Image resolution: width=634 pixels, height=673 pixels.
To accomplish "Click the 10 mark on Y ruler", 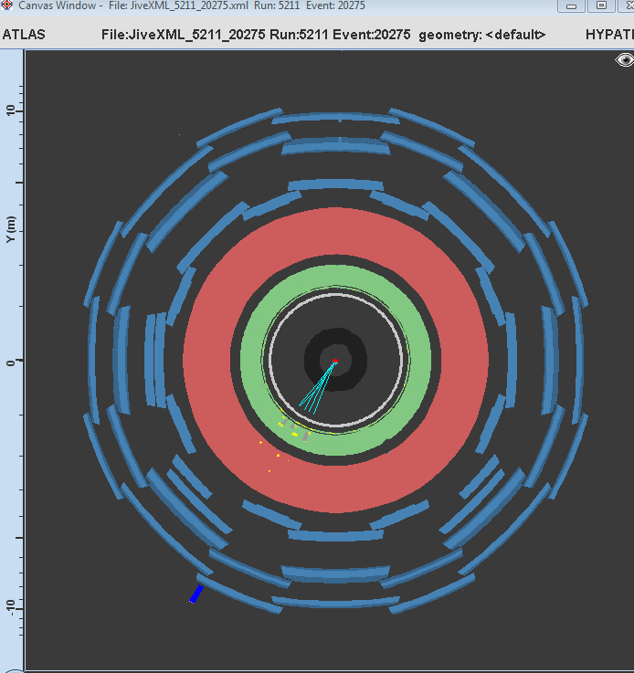I will pyautogui.click(x=12, y=110).
